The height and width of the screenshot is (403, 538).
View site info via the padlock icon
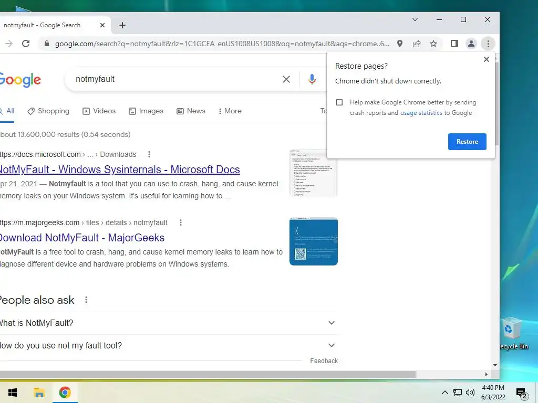(x=47, y=44)
